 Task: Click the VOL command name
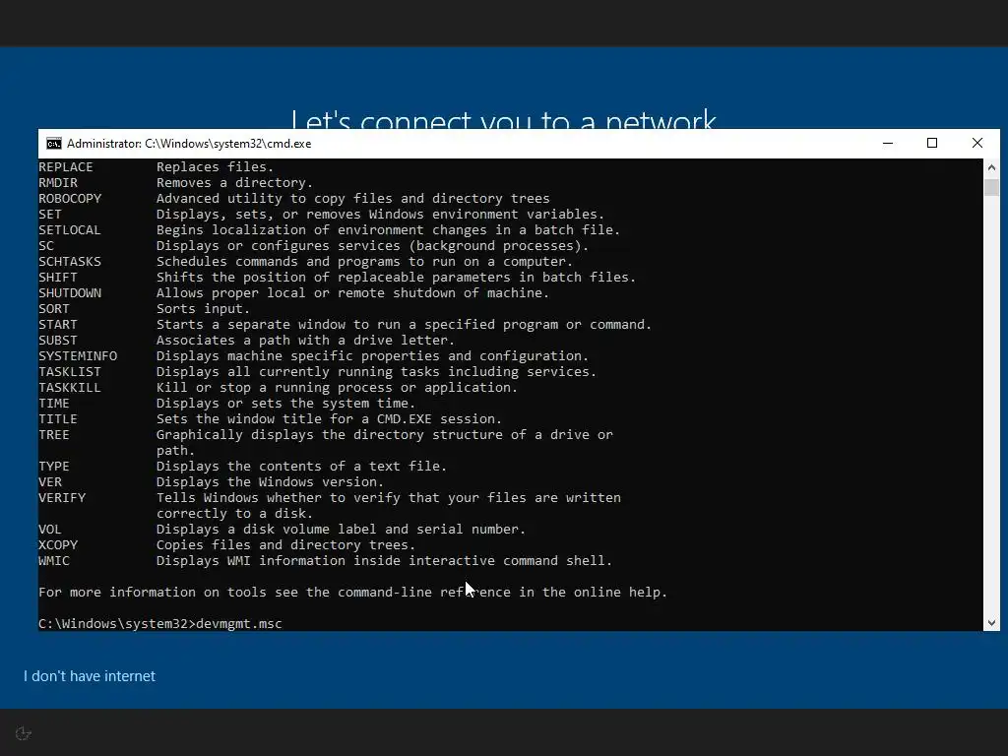pos(50,529)
